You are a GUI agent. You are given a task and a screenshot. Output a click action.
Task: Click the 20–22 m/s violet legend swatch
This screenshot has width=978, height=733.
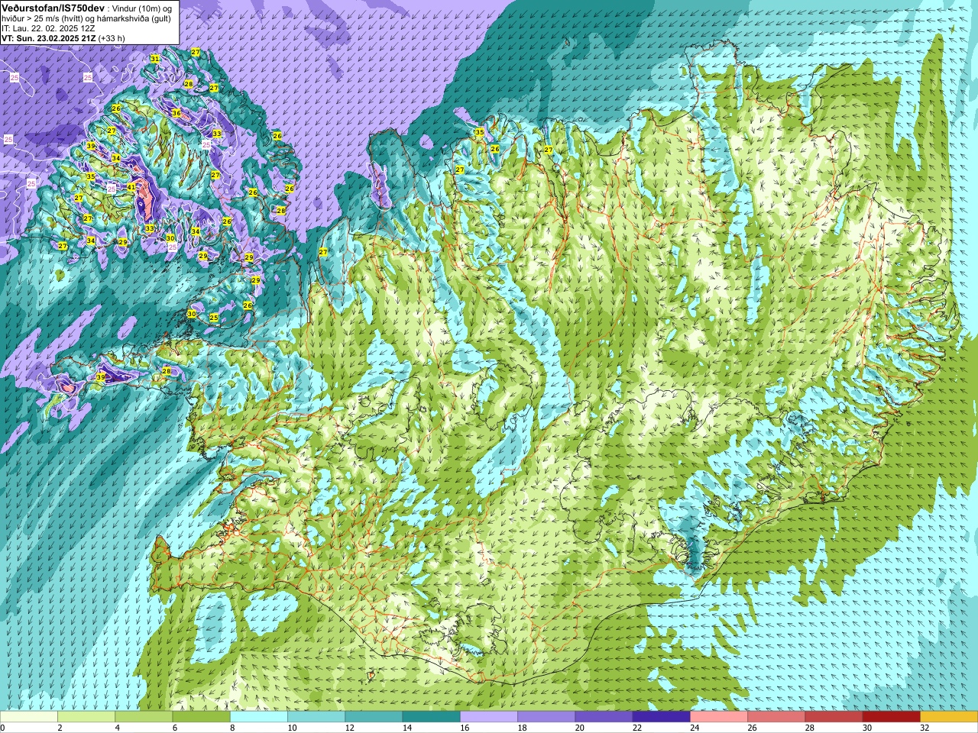point(604,717)
